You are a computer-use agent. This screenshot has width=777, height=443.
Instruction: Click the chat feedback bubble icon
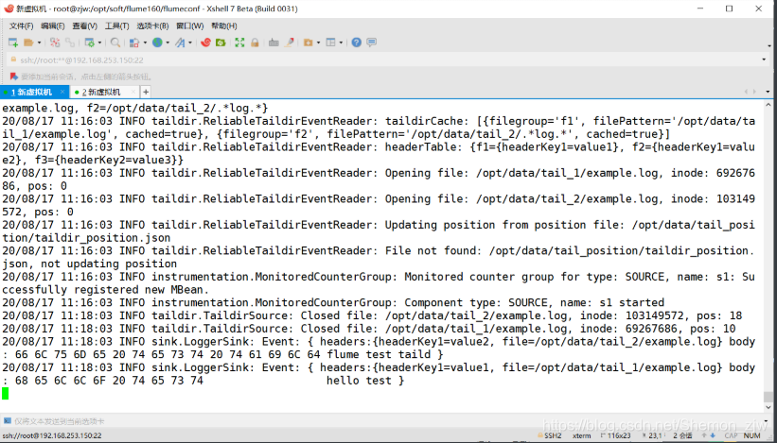[x=372, y=43]
